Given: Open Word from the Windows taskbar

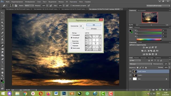Looking at the screenshot, I should (56, 94).
